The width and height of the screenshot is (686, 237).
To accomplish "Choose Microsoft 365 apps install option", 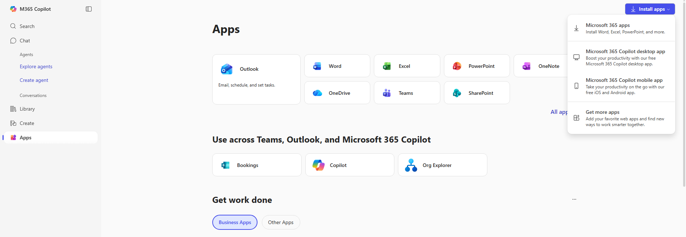I will [x=621, y=28].
